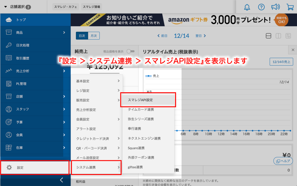Image resolution: width=297 pixels, height=186 pixels.
Task: Open the megaphone announcements icon
Action: point(276,7)
